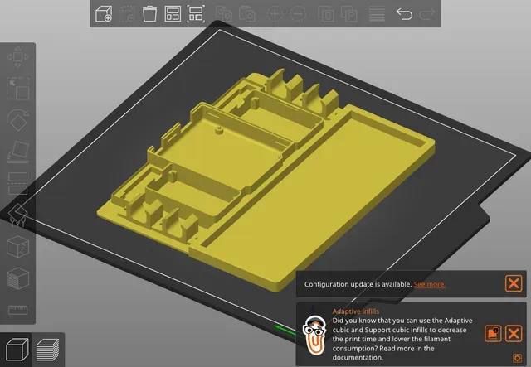Click the Variable layer height icon
Screen dimensions: 531x367
[x=377, y=14]
